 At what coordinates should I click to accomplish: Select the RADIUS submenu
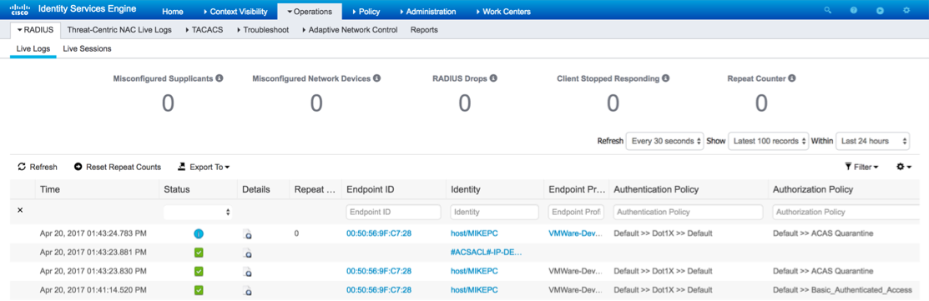[x=36, y=30]
